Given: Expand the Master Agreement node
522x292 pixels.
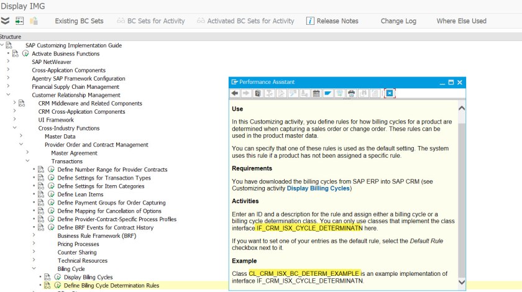Looking at the screenshot, I should pos(27,152).
